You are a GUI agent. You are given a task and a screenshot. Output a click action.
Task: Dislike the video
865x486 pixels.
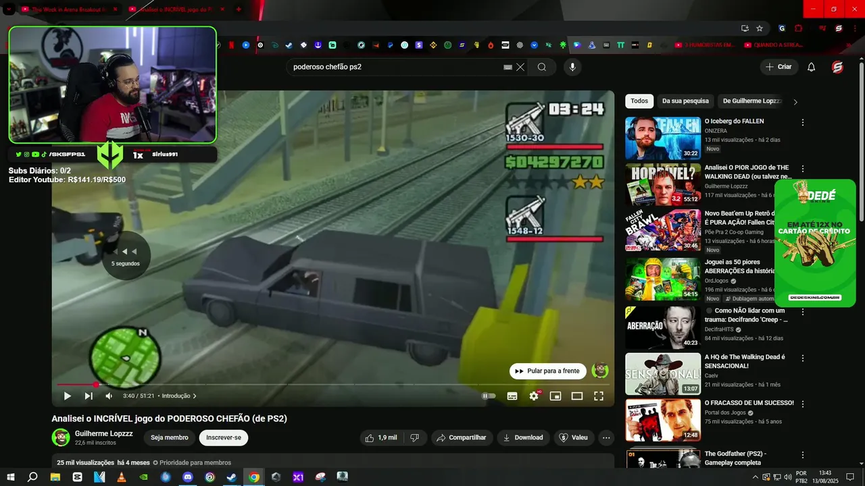415,437
